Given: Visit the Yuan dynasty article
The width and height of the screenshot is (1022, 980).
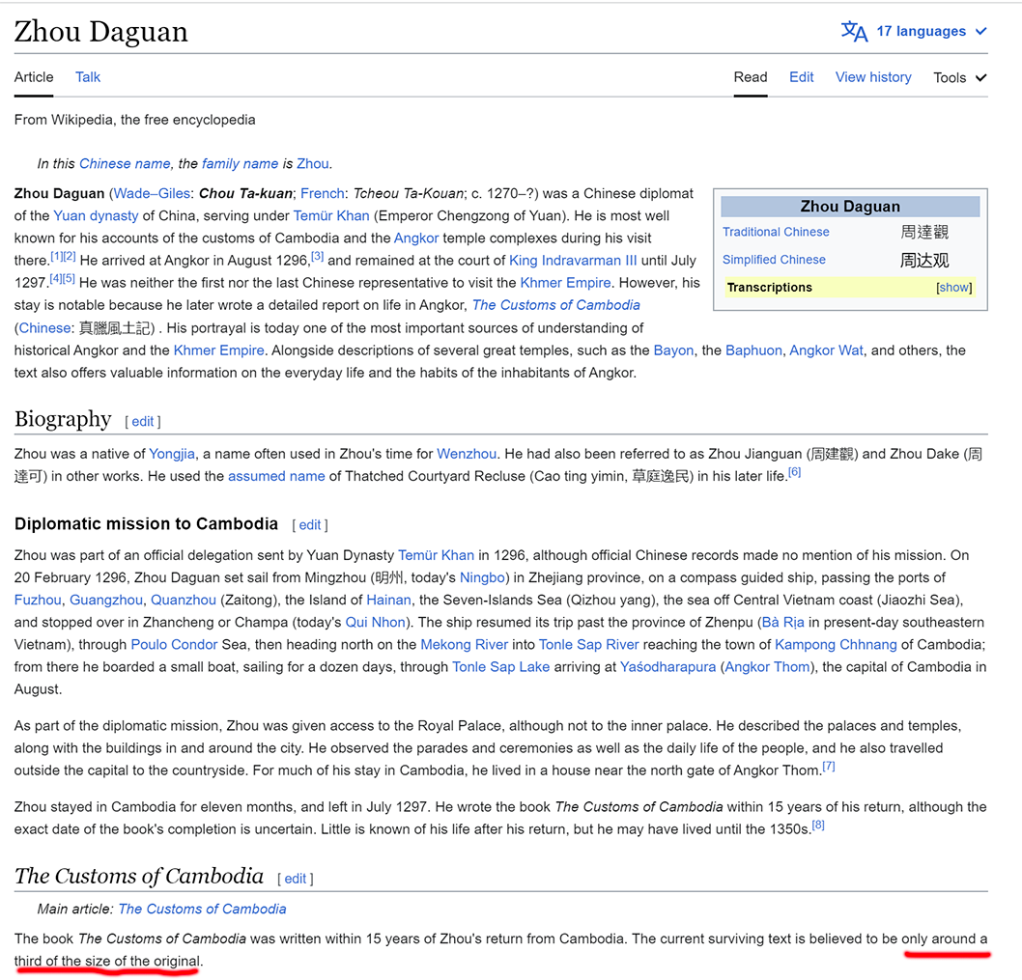Looking at the screenshot, I should 96,215.
